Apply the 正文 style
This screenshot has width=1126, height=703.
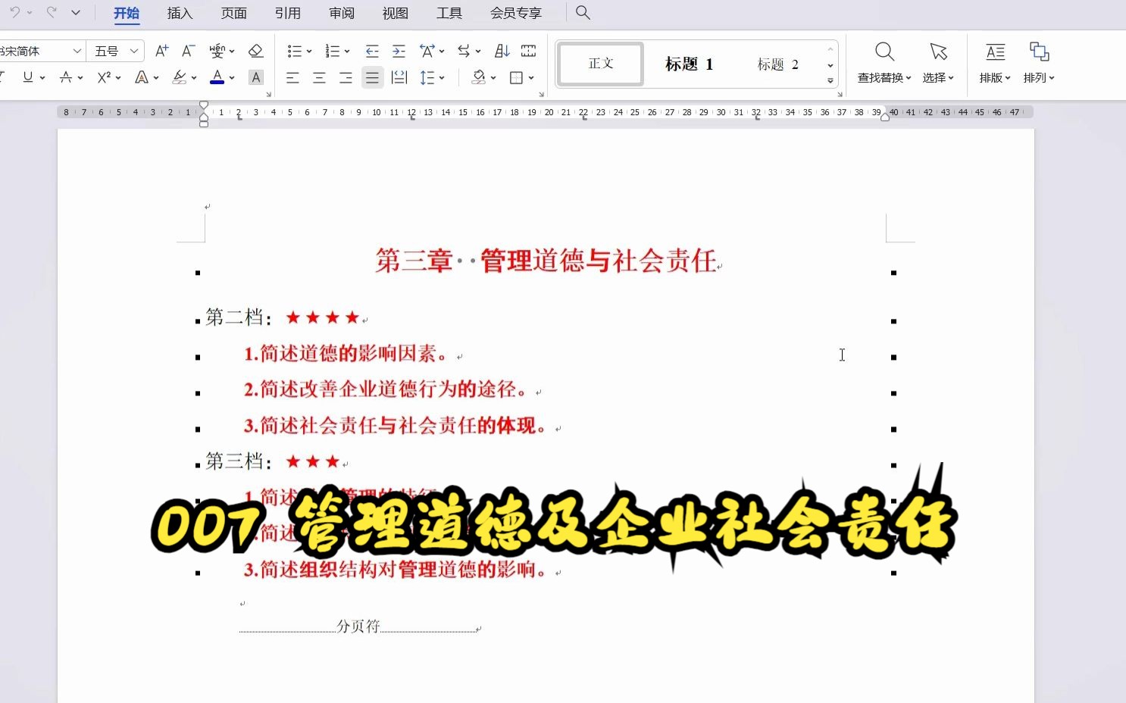(x=599, y=64)
